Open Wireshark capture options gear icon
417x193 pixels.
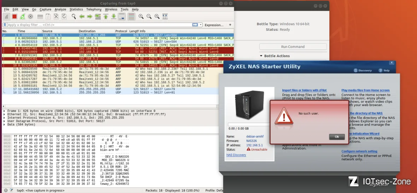pos(30,17)
